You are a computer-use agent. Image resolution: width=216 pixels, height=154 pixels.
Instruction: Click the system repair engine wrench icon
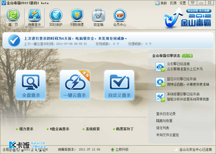[160, 97]
